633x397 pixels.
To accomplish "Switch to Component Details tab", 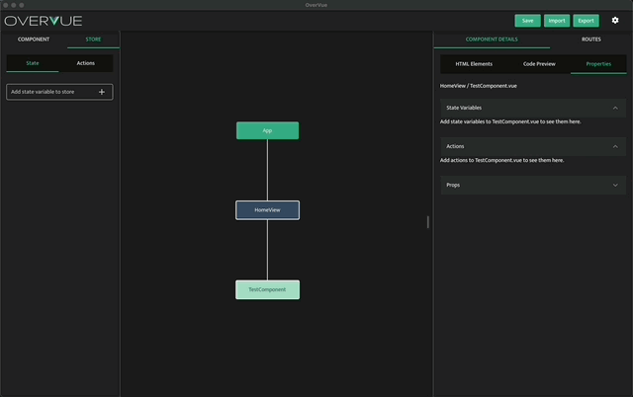I will coord(492,40).
